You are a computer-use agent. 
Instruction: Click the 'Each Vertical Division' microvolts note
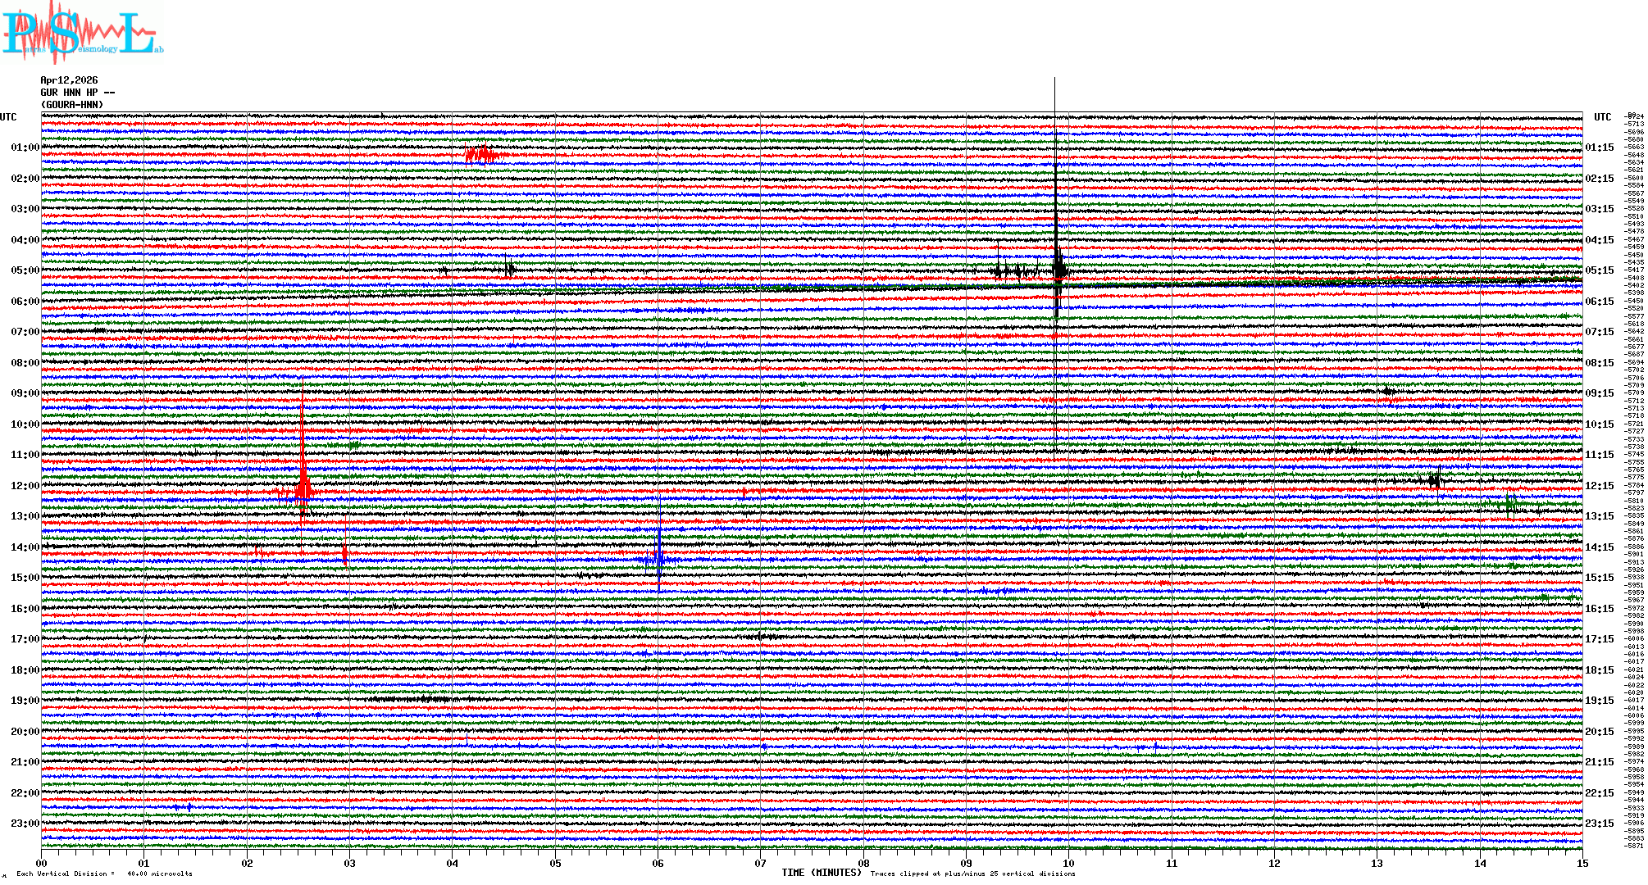pos(104,874)
